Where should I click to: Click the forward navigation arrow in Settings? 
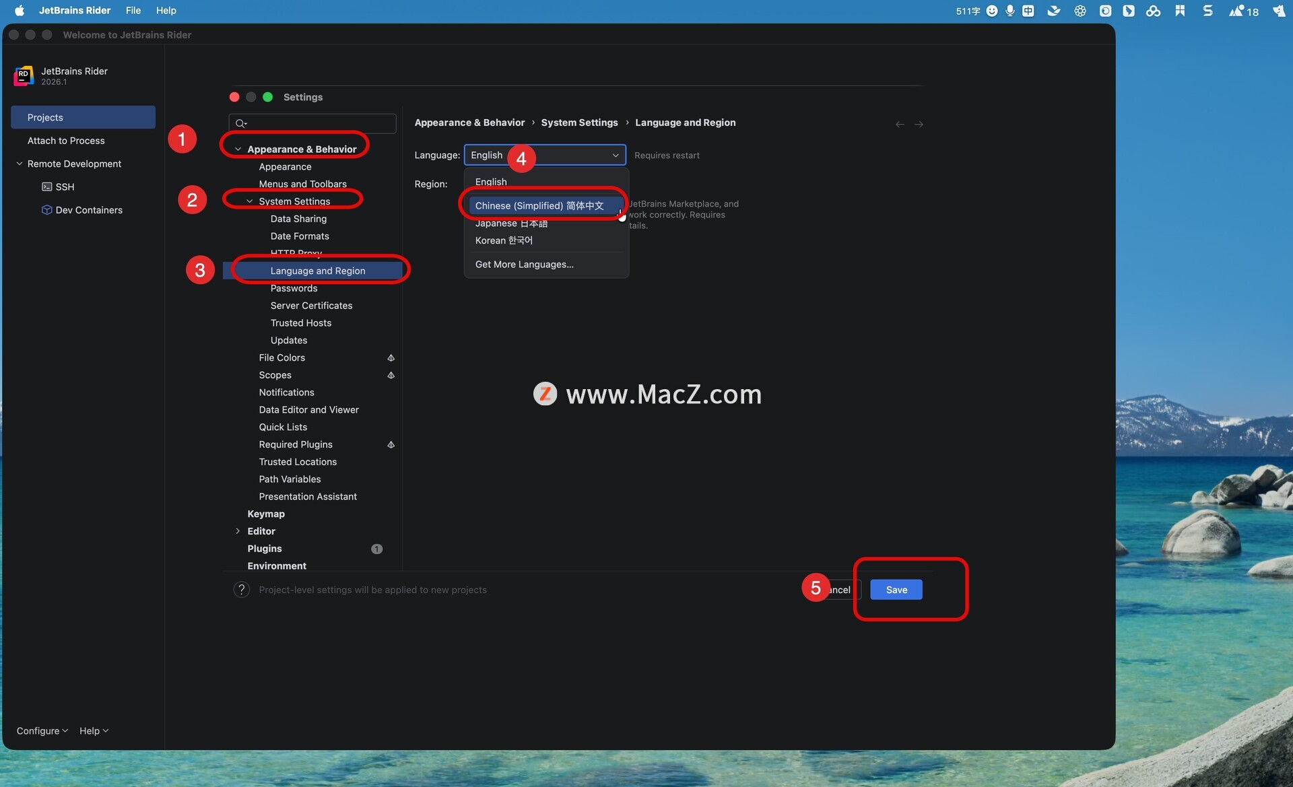[919, 125]
